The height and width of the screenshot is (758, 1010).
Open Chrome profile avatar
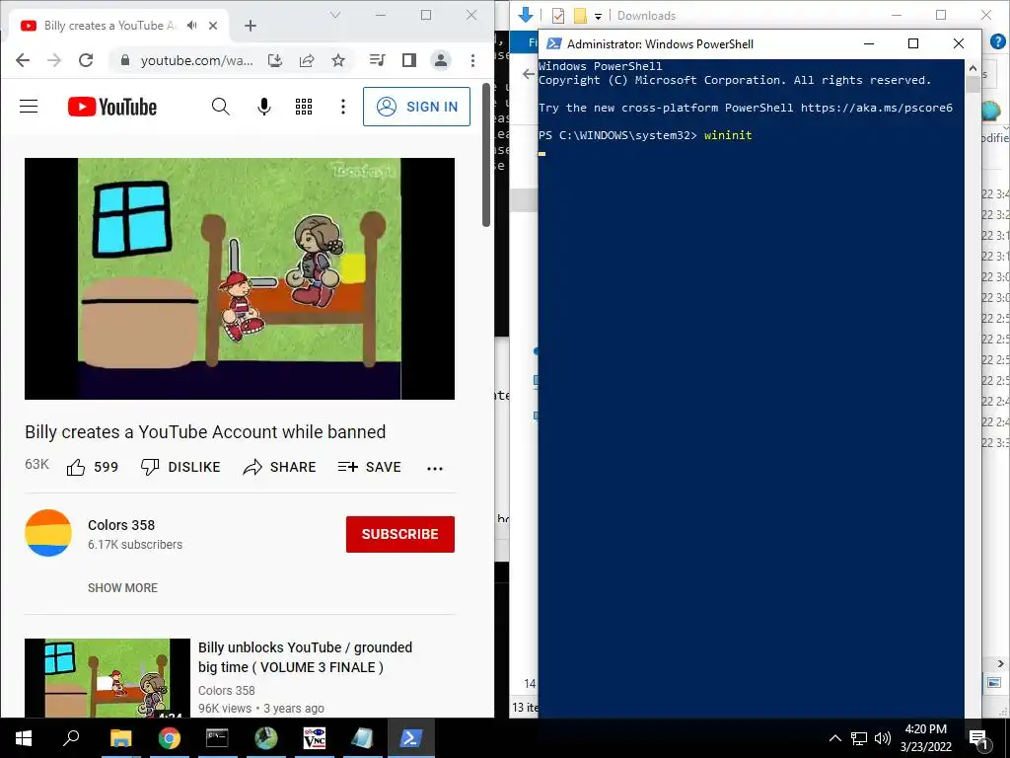(x=441, y=60)
